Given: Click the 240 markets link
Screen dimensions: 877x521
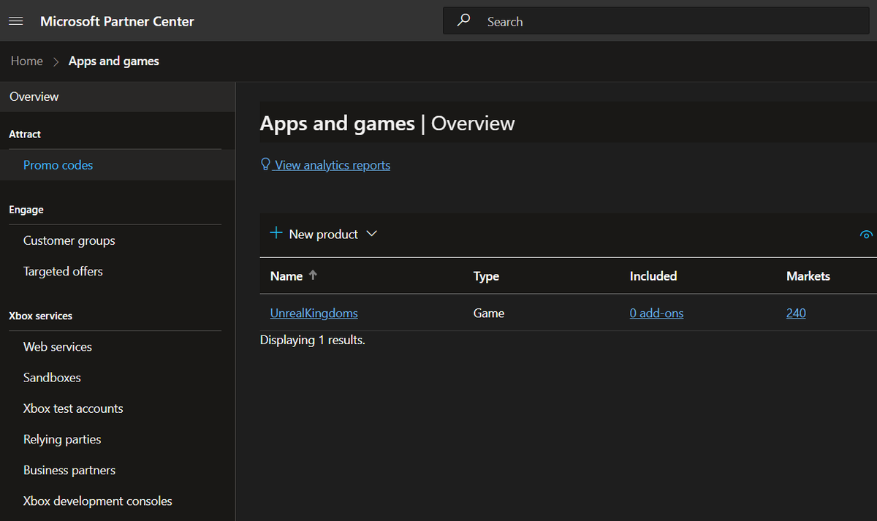Looking at the screenshot, I should tap(796, 313).
